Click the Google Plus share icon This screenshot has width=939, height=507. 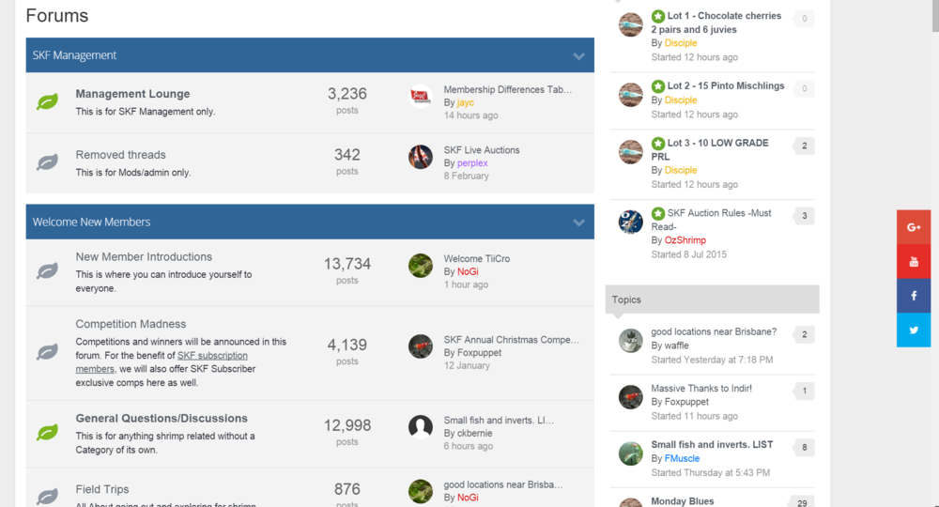(x=914, y=227)
